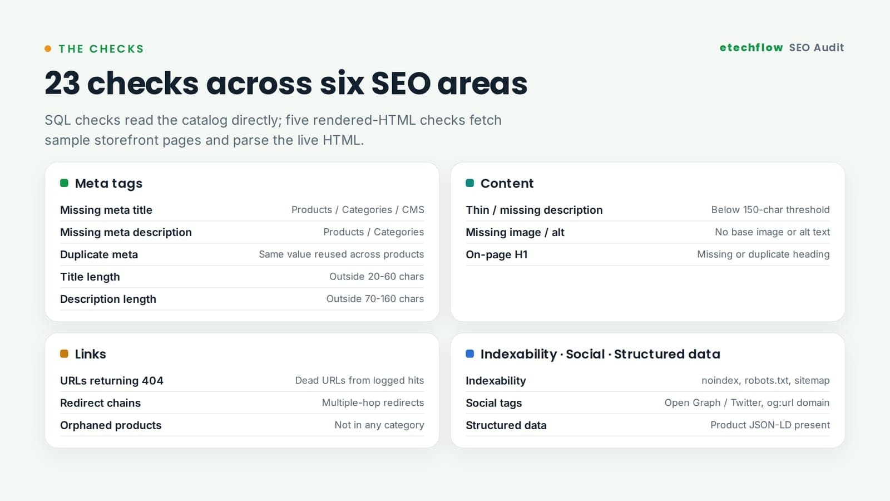The image size is (890, 501).
Task: Select the Social tags check row
Action: click(x=647, y=403)
